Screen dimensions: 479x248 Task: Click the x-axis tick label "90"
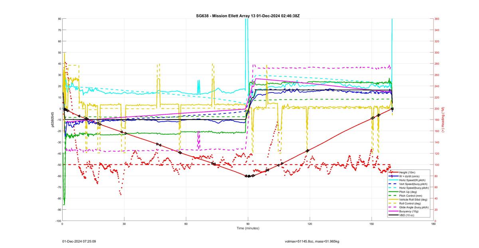(248, 224)
